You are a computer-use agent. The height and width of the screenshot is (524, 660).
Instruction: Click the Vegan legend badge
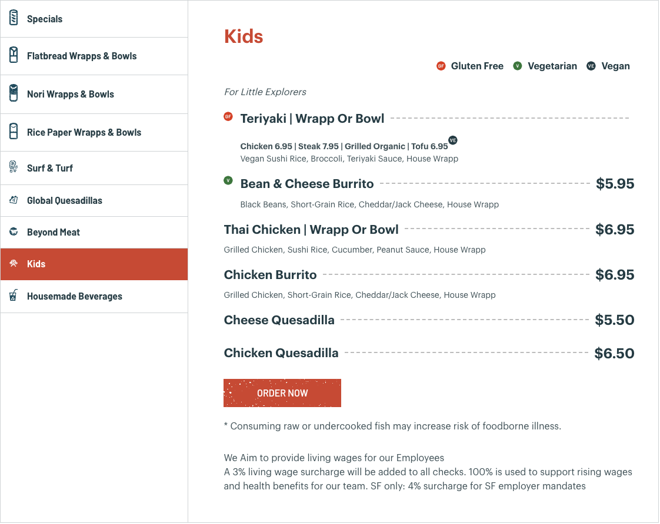coord(591,66)
